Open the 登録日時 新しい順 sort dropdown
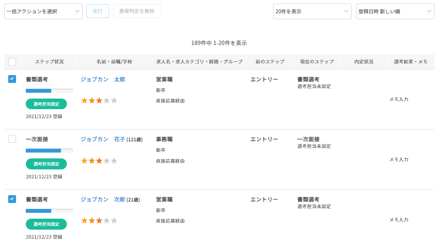Screen dimensions: 439x248 [395, 11]
